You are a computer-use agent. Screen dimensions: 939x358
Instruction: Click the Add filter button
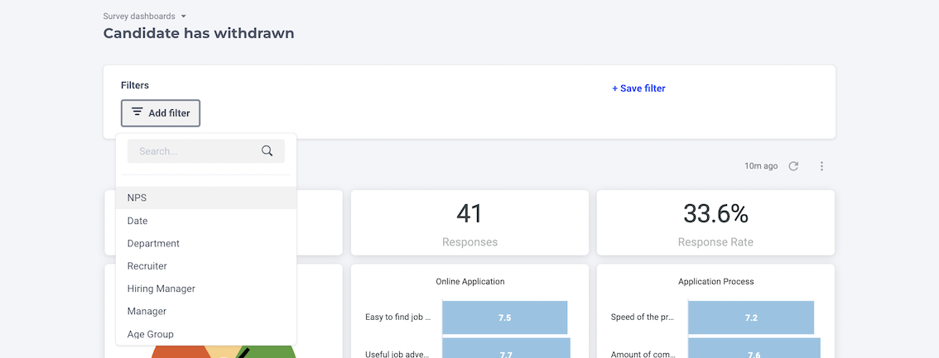(x=161, y=113)
